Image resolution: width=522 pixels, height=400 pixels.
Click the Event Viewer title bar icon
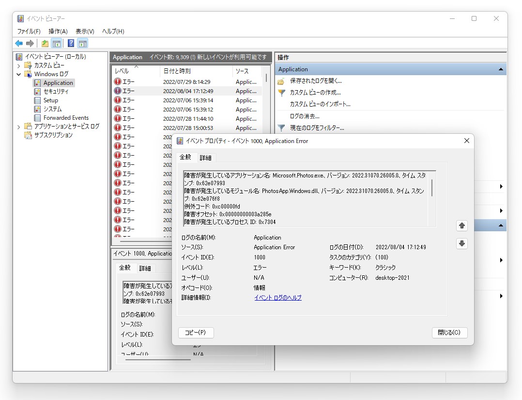[x=20, y=18]
